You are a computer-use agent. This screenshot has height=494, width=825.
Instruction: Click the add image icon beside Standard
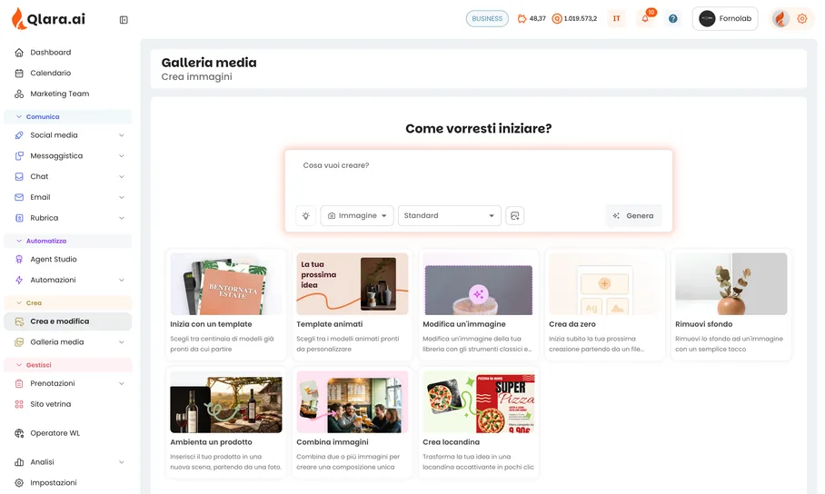click(514, 216)
